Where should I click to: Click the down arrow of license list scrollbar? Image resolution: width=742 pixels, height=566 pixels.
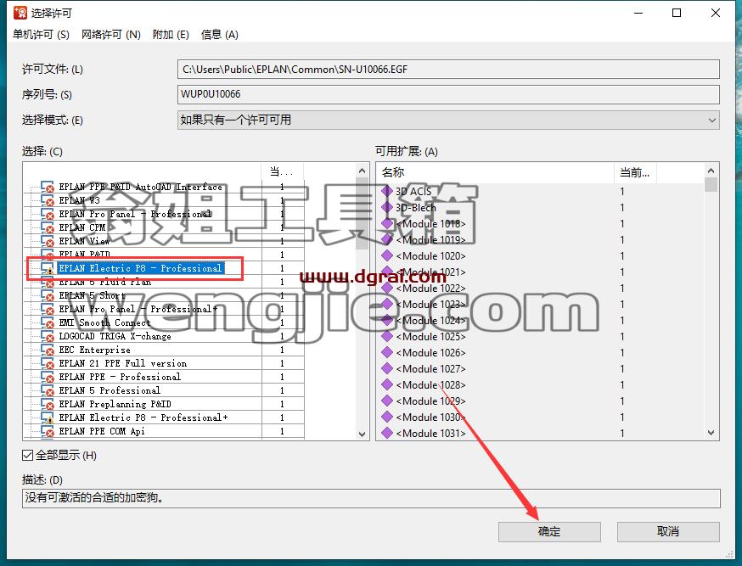pyautogui.click(x=362, y=434)
